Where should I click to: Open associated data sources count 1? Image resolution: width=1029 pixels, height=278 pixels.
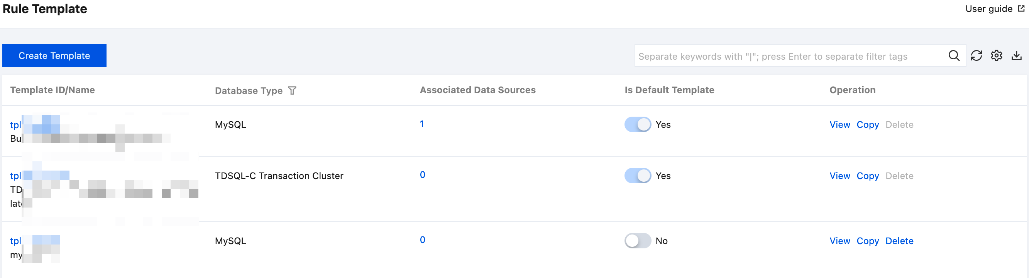[422, 124]
